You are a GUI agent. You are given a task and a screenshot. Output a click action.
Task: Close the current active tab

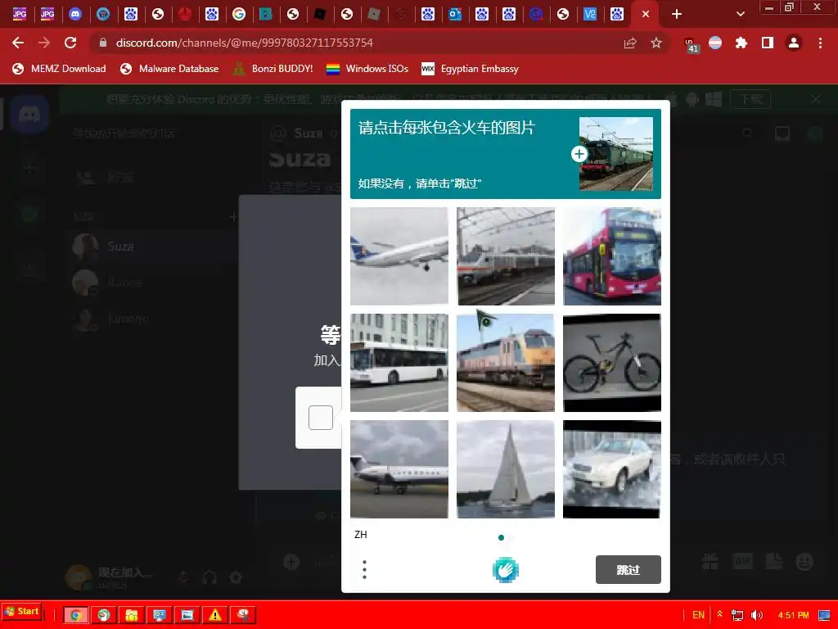click(646, 14)
